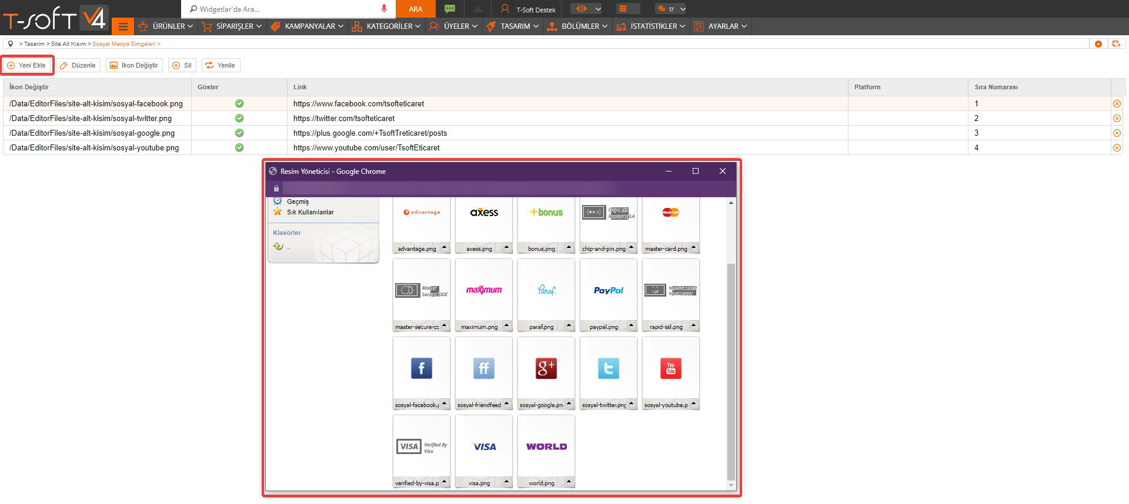The height and width of the screenshot is (504, 1129).
Task: Open the KAMPANYALAR menu
Action: tap(306, 26)
